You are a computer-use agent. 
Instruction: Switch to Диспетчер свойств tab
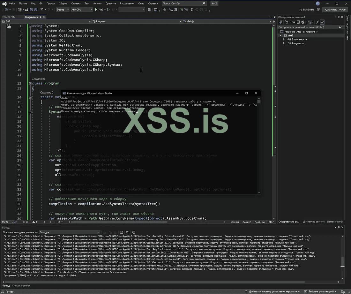314,222
